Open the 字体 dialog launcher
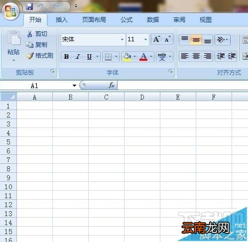 [170, 71]
